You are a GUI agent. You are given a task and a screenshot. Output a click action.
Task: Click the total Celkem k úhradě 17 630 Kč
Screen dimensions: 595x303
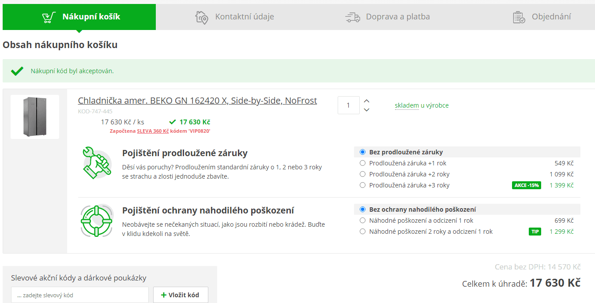521,283
